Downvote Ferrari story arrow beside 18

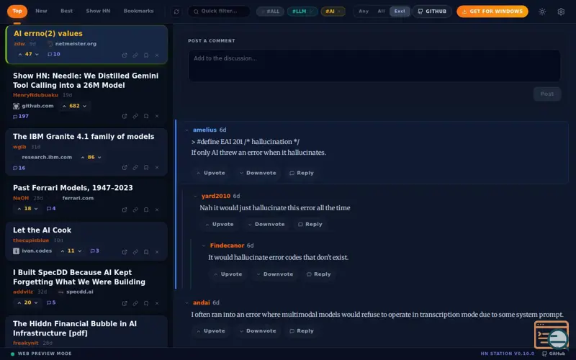36,209
